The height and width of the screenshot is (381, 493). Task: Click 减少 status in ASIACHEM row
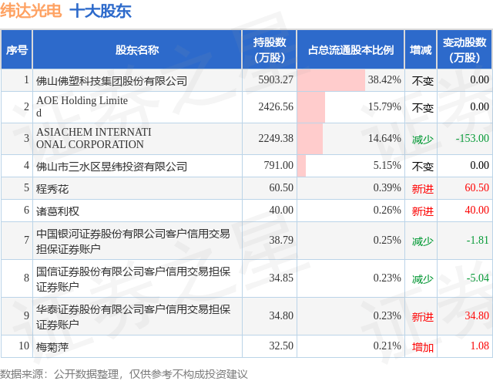(423, 139)
